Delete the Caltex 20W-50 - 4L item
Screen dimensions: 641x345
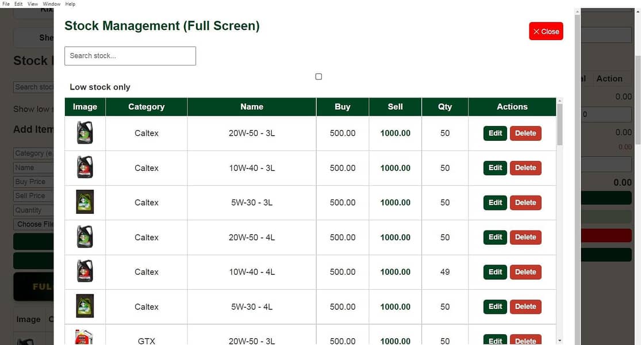pos(525,237)
